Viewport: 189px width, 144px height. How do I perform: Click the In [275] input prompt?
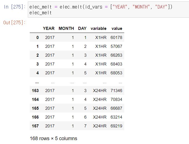click(14, 7)
